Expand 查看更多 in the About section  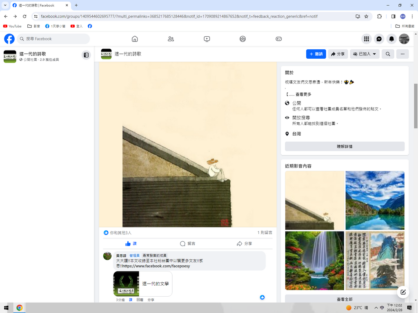pos(303,94)
